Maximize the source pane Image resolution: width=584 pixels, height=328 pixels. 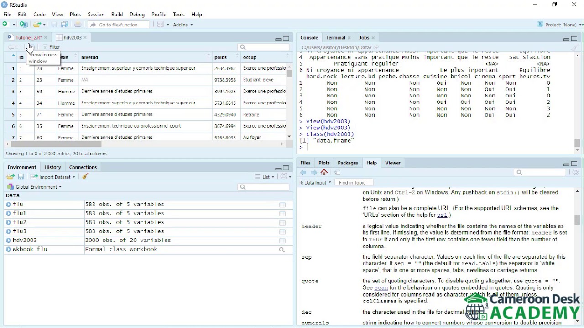pos(286,38)
